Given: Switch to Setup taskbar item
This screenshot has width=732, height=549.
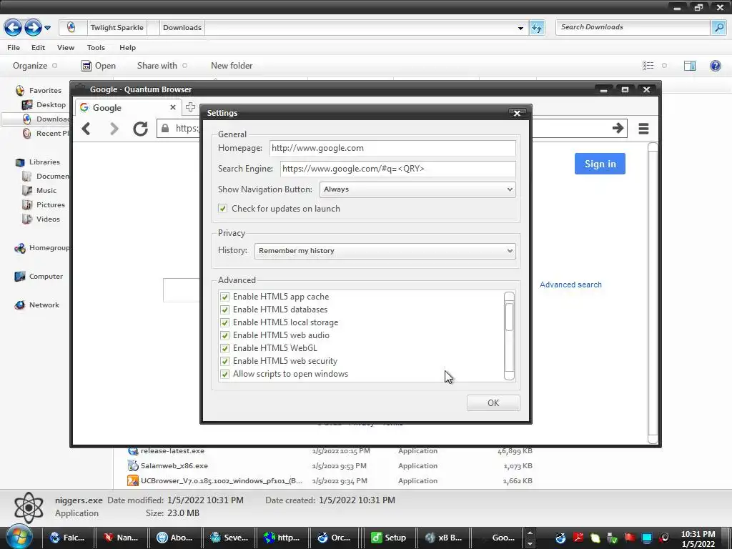Looking at the screenshot, I should [389, 538].
